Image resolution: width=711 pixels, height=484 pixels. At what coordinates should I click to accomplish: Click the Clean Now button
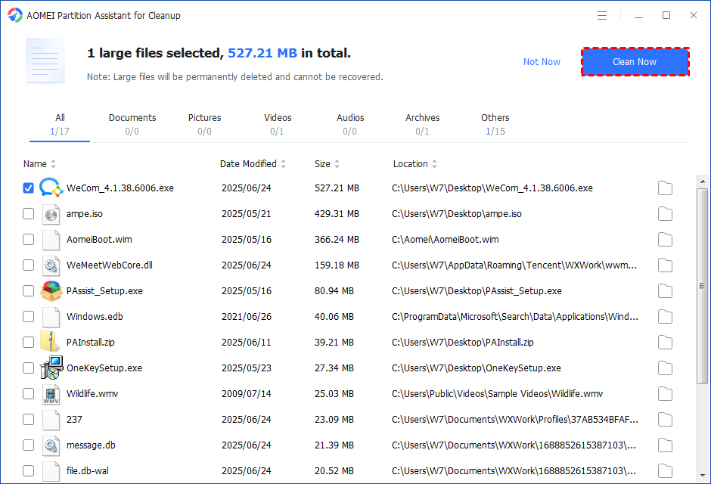(x=635, y=61)
